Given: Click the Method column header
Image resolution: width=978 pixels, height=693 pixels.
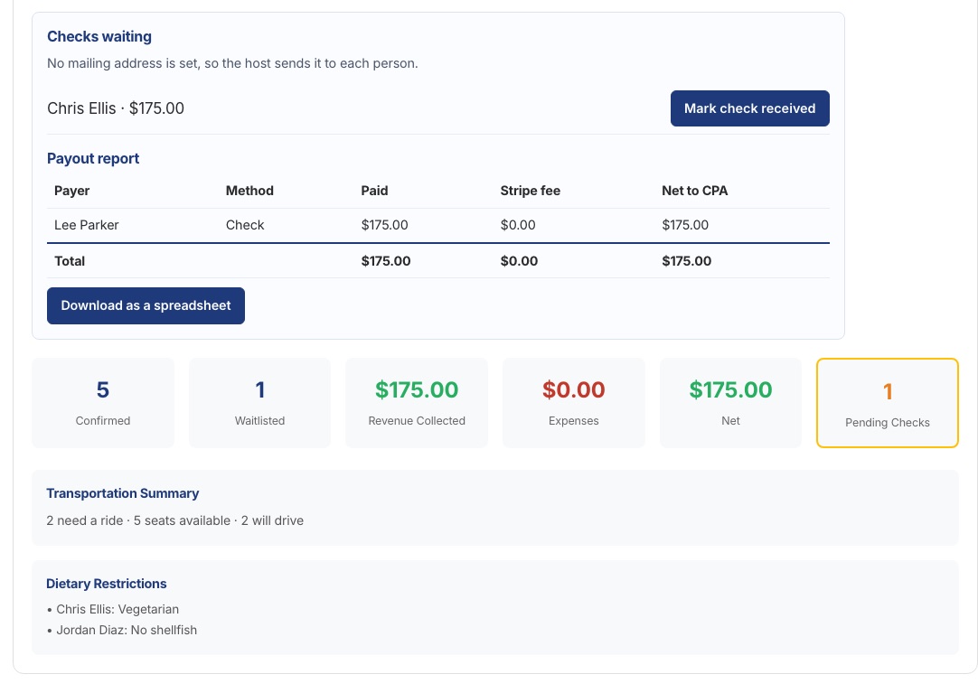Looking at the screenshot, I should [x=249, y=191].
